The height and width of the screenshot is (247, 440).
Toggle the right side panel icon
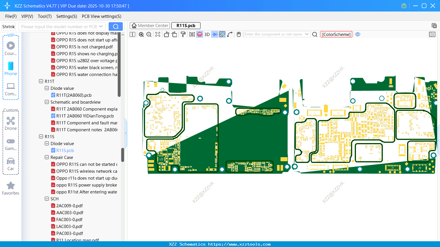(432, 35)
